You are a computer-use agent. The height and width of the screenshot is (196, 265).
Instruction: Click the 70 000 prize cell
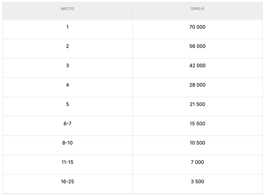197,27
